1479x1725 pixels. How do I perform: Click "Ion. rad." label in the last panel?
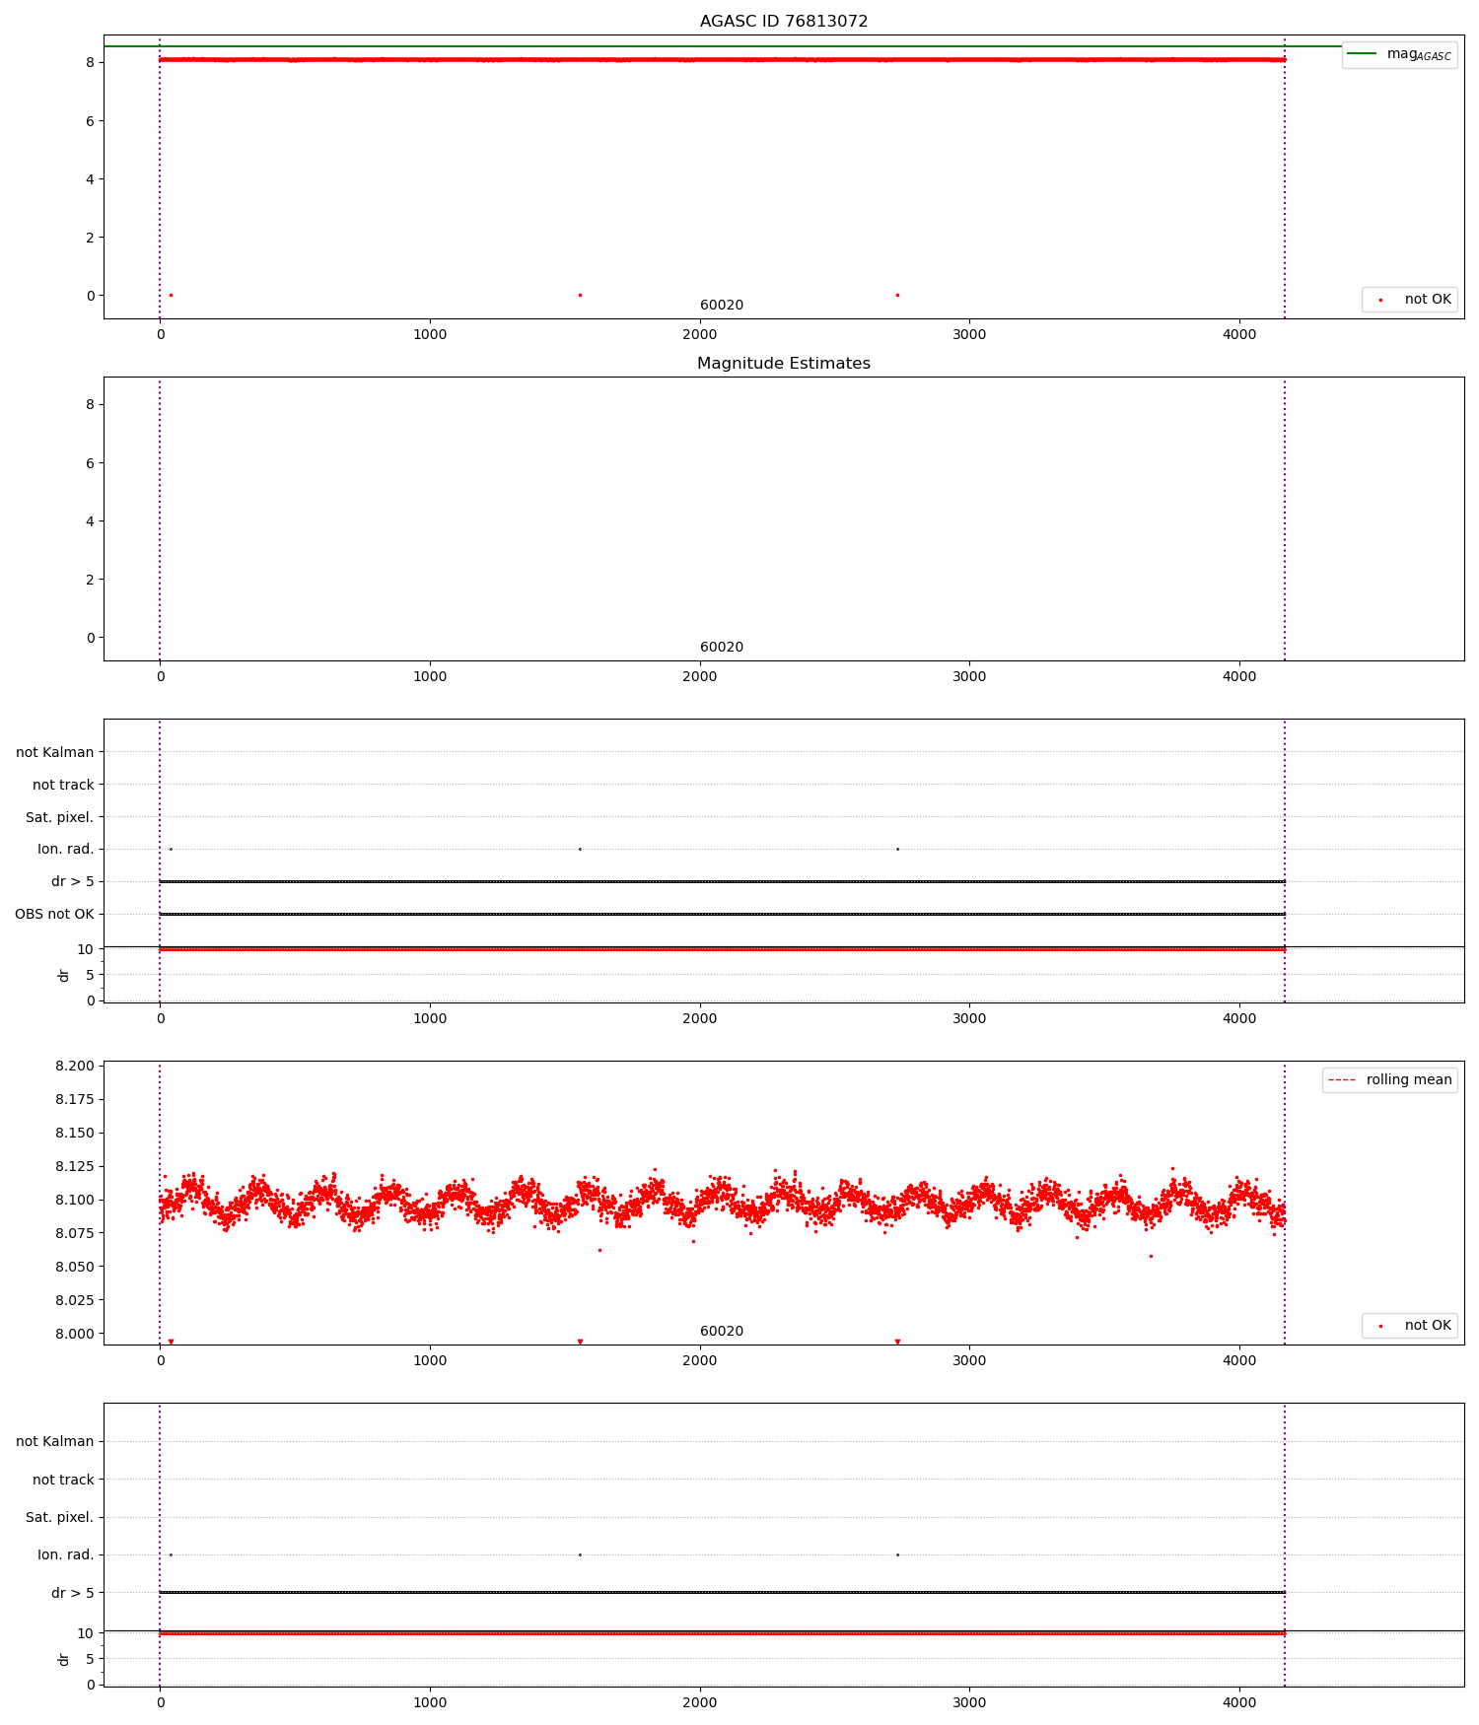66,1554
